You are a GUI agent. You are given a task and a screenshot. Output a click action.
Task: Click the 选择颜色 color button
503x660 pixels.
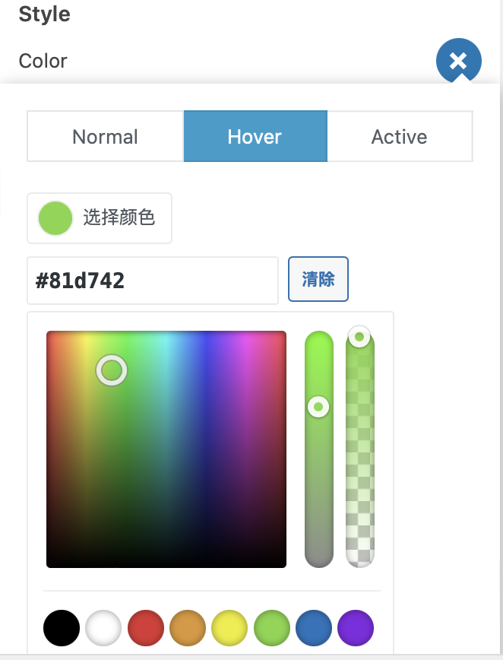[100, 218]
